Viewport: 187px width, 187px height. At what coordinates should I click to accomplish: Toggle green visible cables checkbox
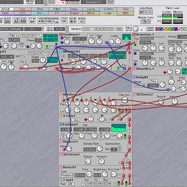172,29
